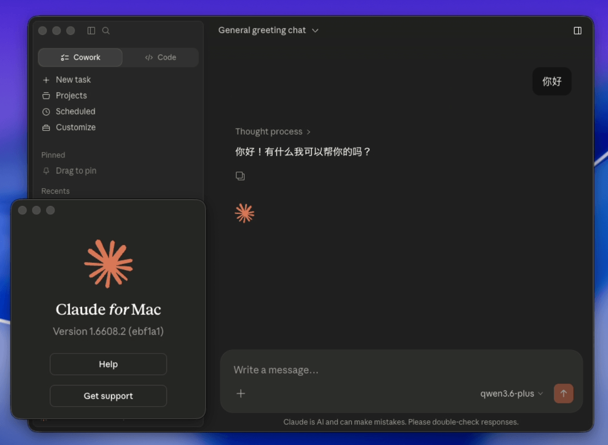608x445 pixels.
Task: Click the Recents section label
Action: click(55, 191)
